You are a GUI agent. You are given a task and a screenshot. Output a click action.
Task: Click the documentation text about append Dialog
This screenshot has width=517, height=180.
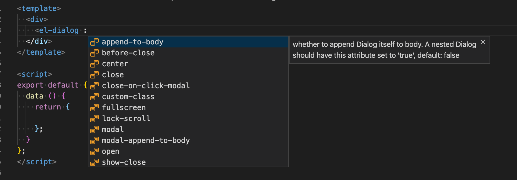(384, 50)
